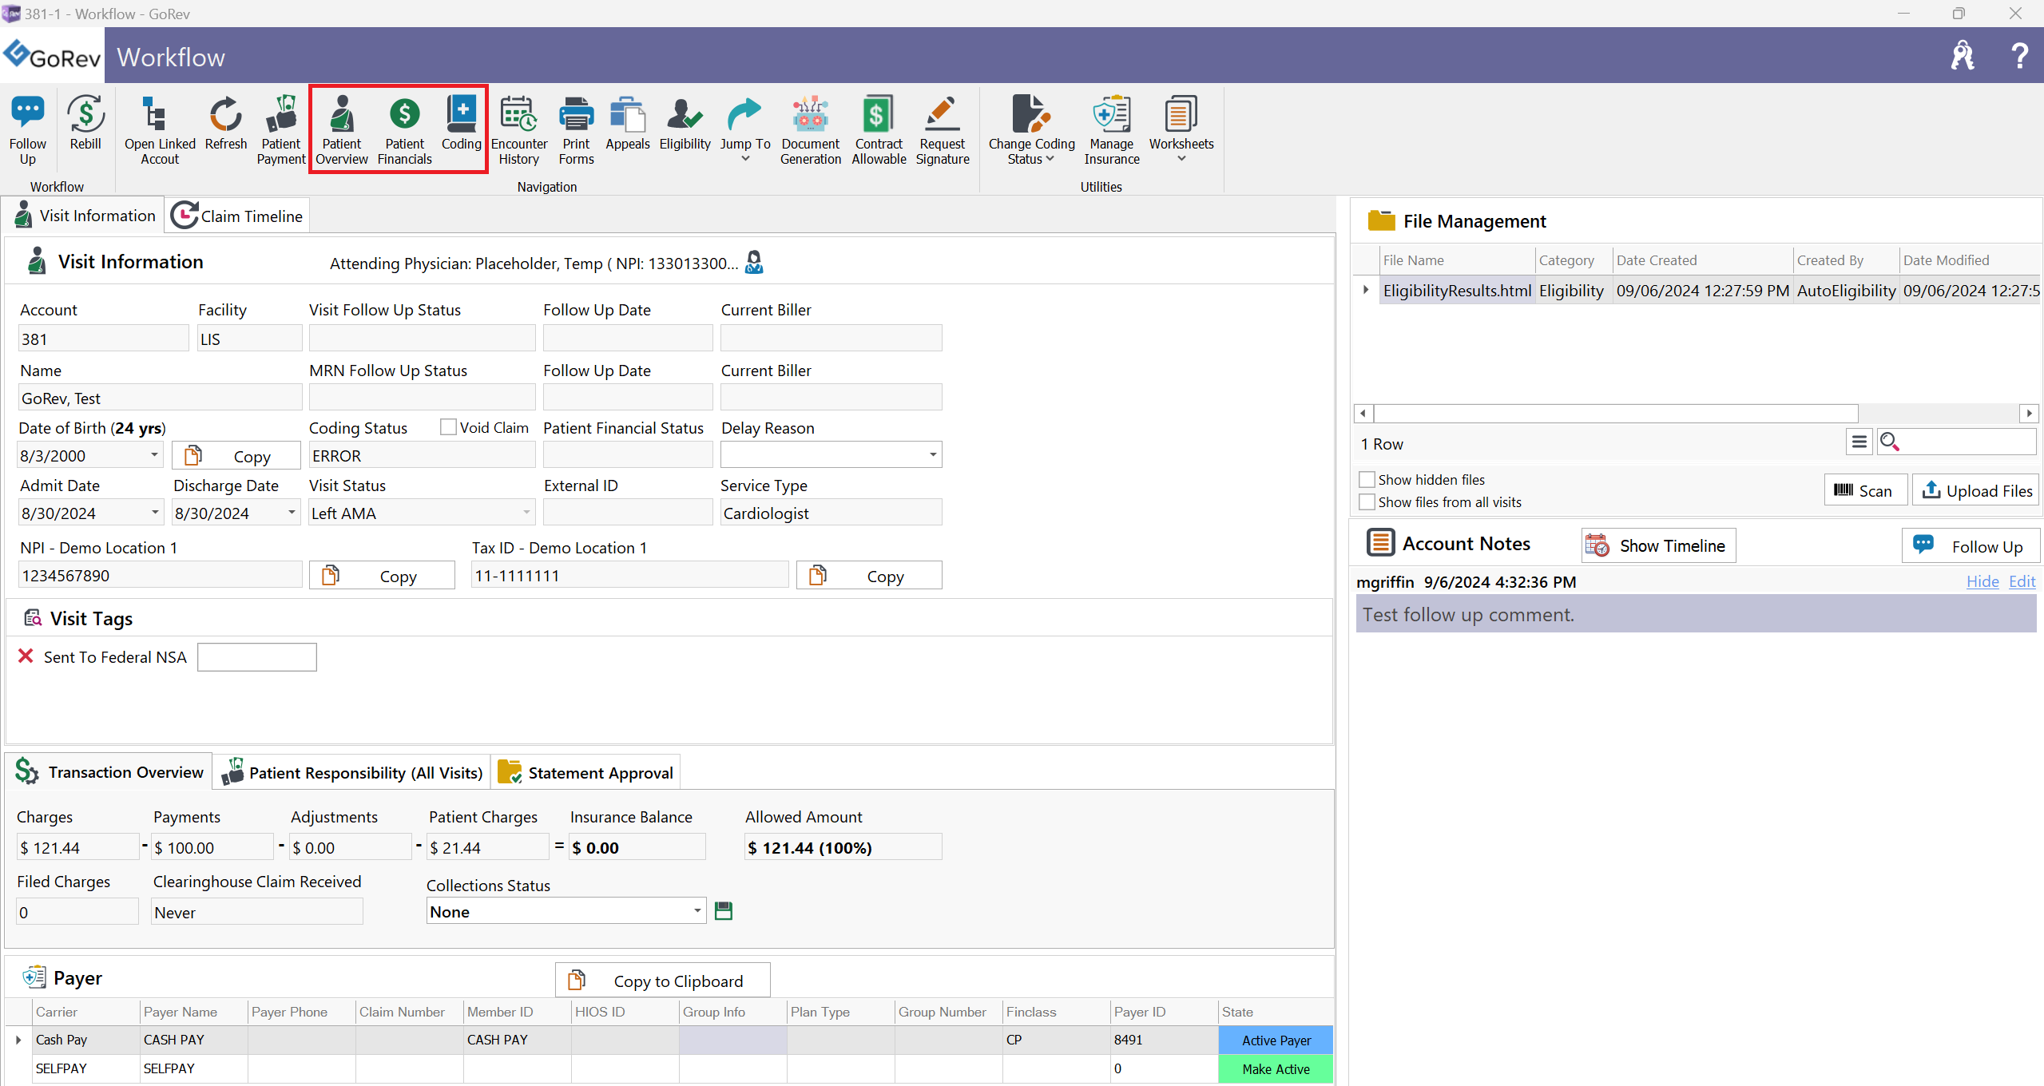Viewport: 2044px width, 1086px height.
Task: Remove the Sent To Federal NSA tag
Action: click(x=26, y=656)
